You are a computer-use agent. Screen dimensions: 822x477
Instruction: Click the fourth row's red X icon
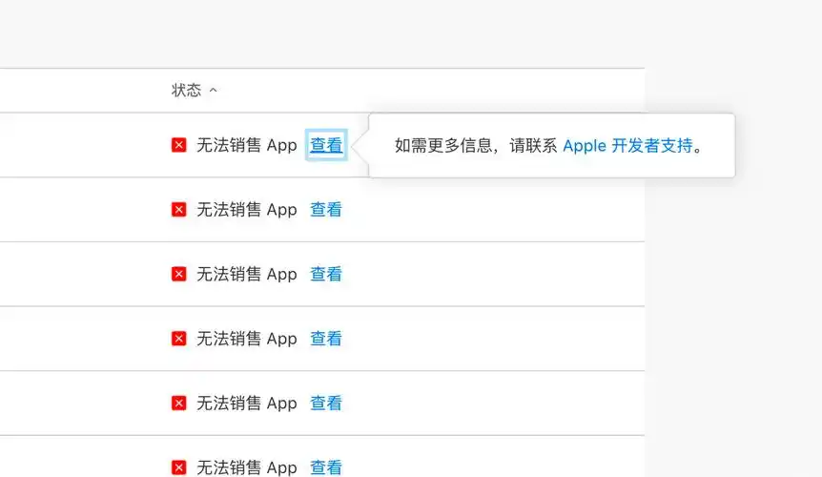tap(178, 339)
